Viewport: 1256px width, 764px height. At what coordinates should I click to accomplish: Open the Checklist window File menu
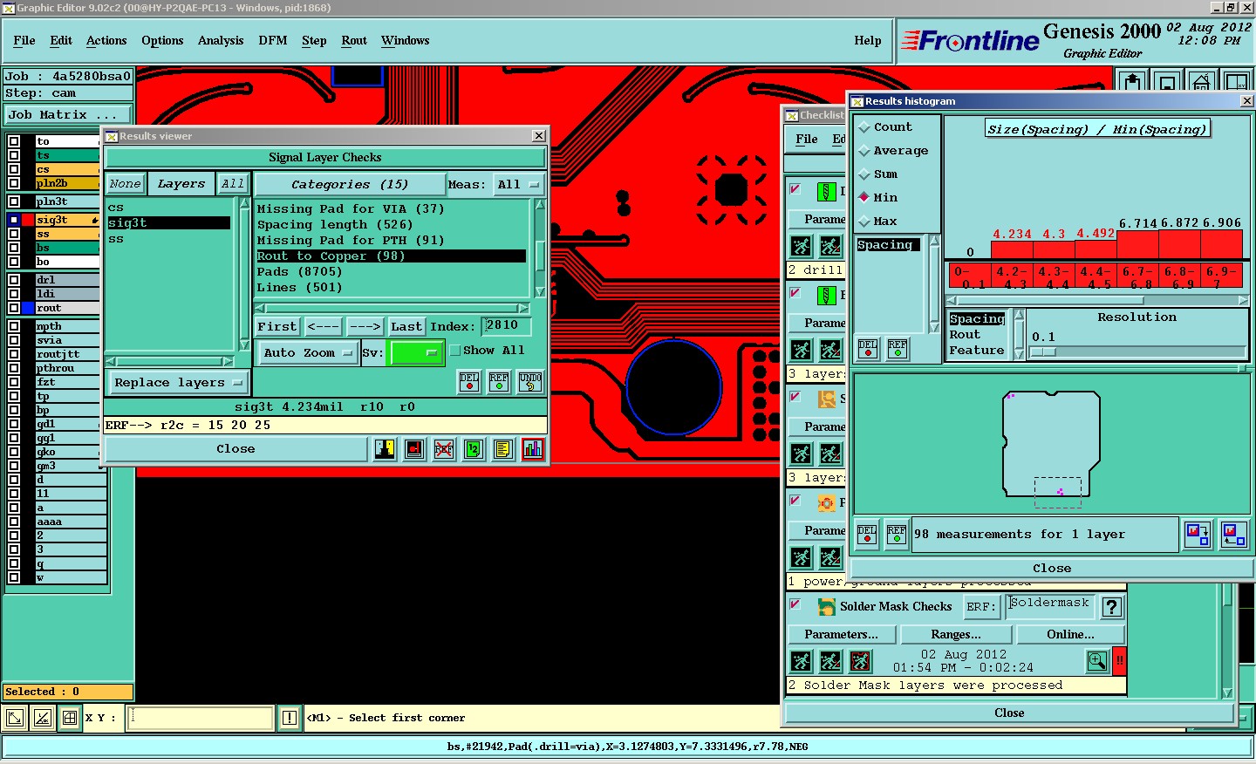(807, 140)
